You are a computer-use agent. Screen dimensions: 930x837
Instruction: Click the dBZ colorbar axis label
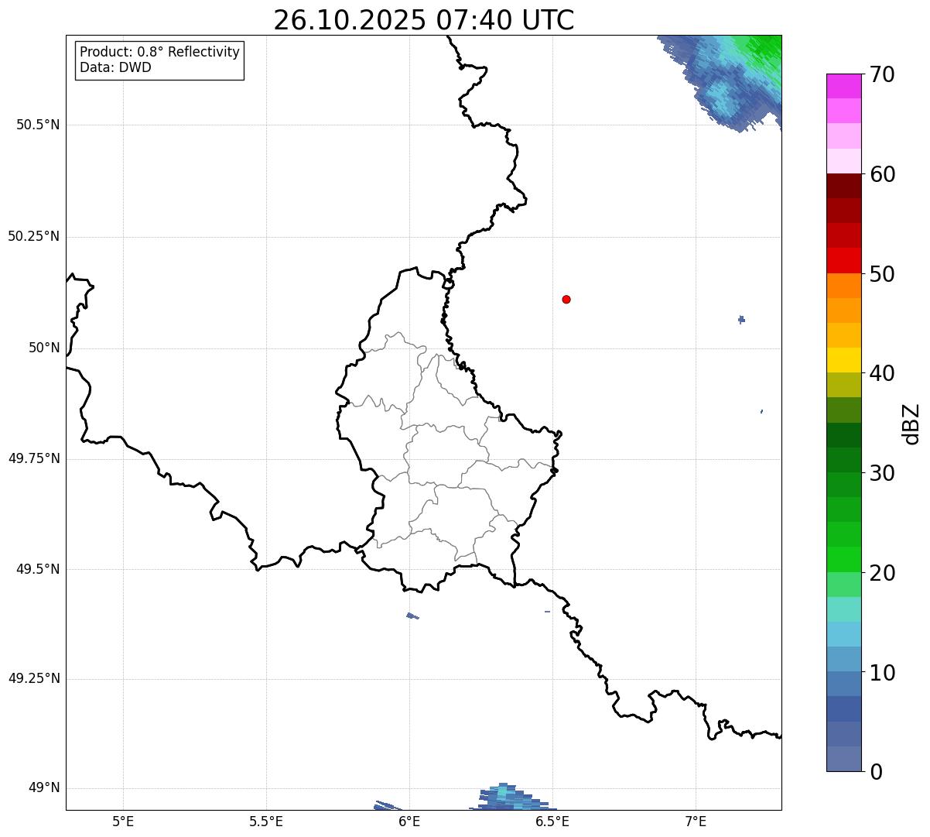911,424
